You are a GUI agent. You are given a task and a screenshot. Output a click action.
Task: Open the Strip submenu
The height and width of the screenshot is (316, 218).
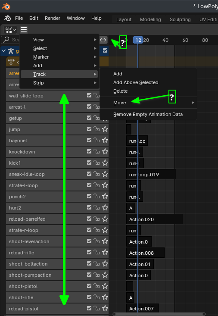tap(59, 83)
